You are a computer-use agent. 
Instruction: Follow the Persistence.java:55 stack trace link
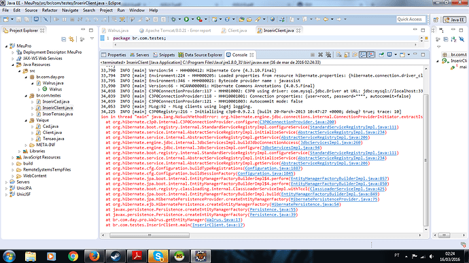(273, 210)
